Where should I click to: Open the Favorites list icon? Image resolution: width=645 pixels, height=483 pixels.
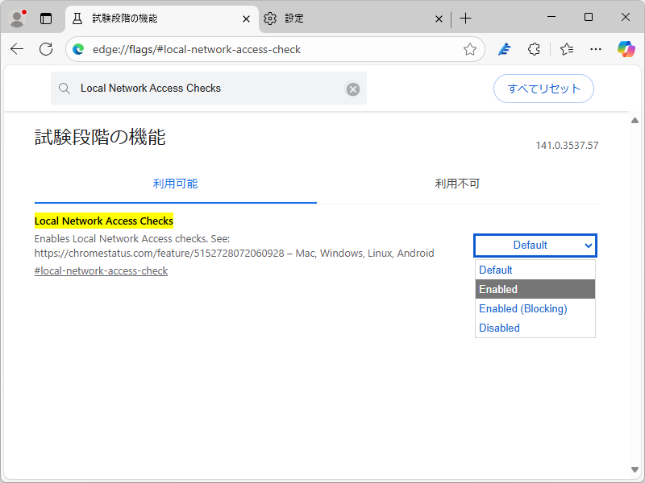(x=564, y=49)
